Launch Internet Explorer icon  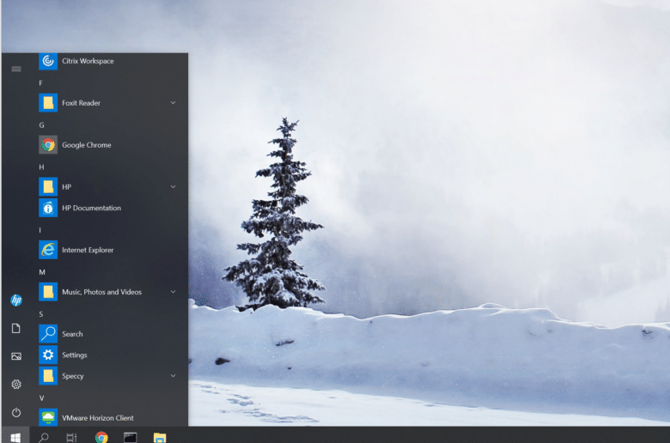tap(48, 250)
